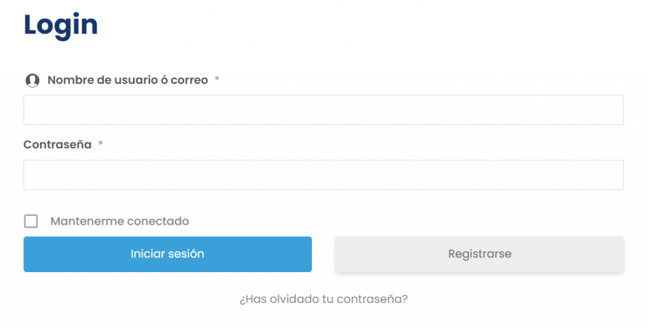648x327 pixels.
Task: Enable the Mantenerme conectado checkbox
Action: [x=31, y=222]
